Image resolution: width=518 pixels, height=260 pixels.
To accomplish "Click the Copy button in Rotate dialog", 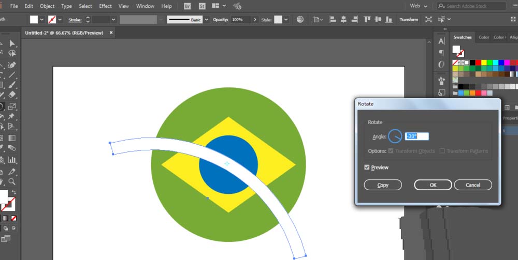I will coord(383,185).
